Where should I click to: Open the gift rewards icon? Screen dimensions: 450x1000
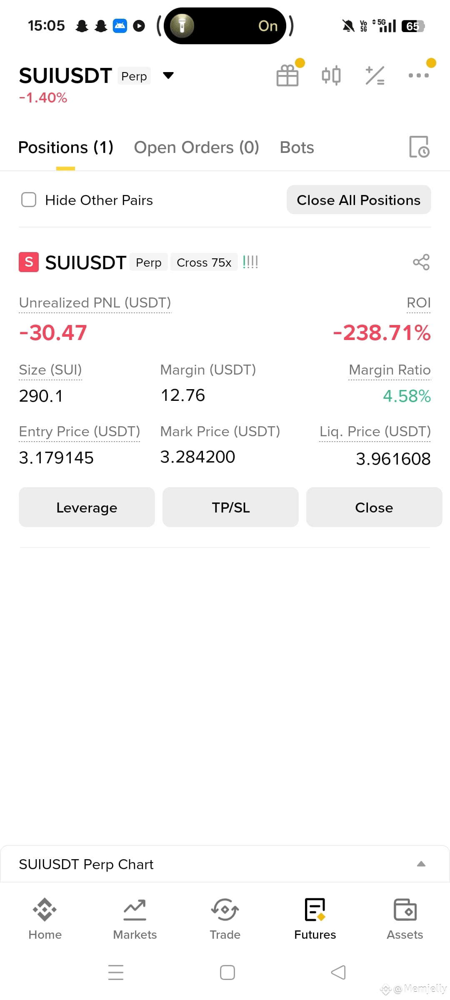(x=287, y=75)
